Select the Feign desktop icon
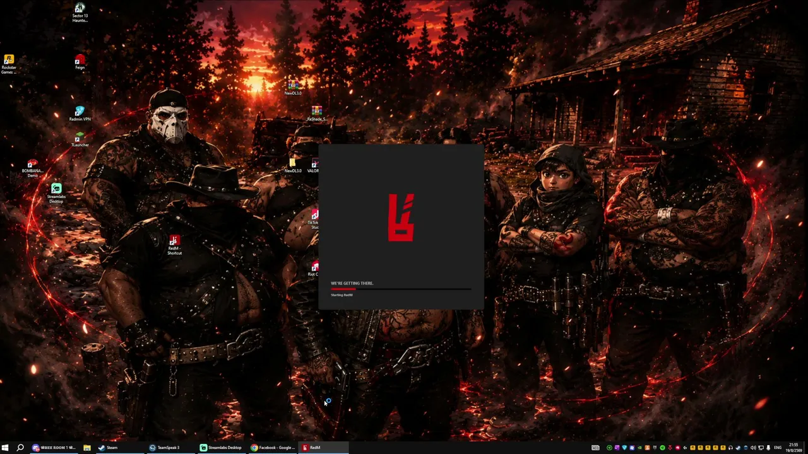The image size is (808, 454). click(80, 62)
